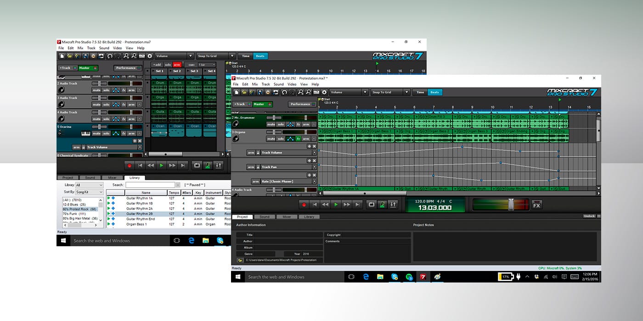Switch timeline to Time in front window
Screen dimensions: 643x321
420,92
